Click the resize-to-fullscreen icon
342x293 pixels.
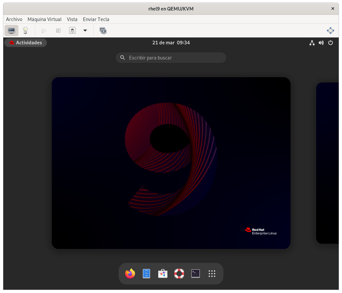pos(330,31)
